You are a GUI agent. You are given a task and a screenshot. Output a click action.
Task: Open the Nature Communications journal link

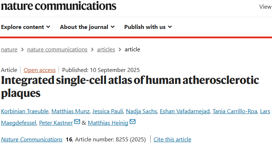[x=32, y=139]
